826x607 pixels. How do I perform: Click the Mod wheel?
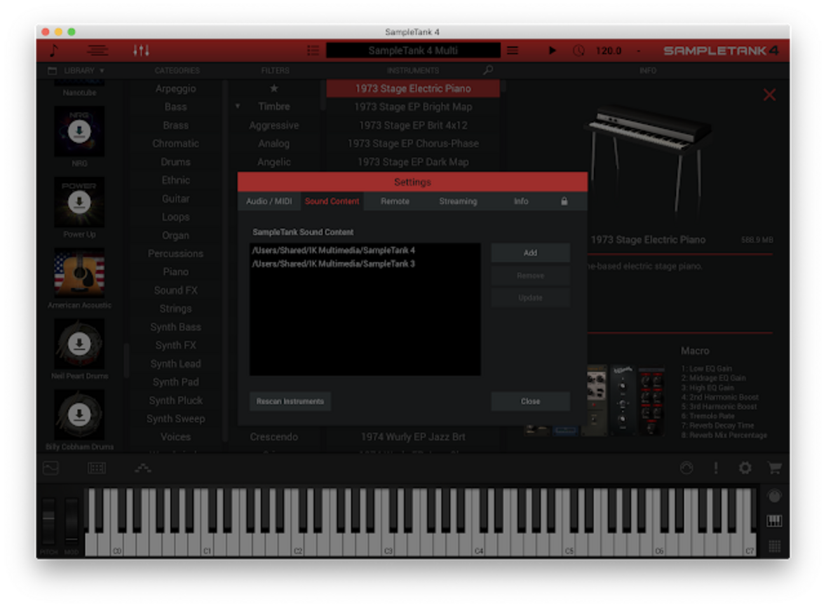[72, 521]
